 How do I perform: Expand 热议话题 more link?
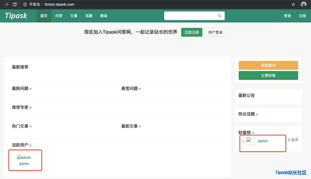257,114
